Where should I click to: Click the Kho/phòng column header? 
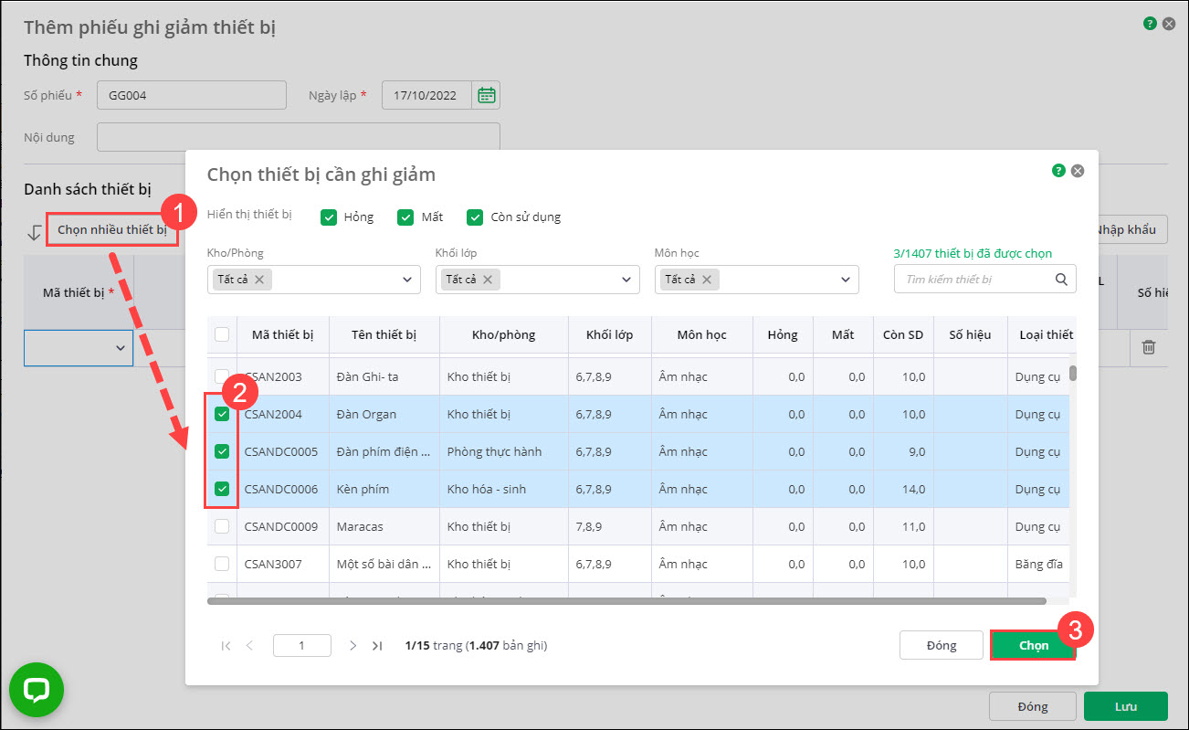tap(503, 335)
